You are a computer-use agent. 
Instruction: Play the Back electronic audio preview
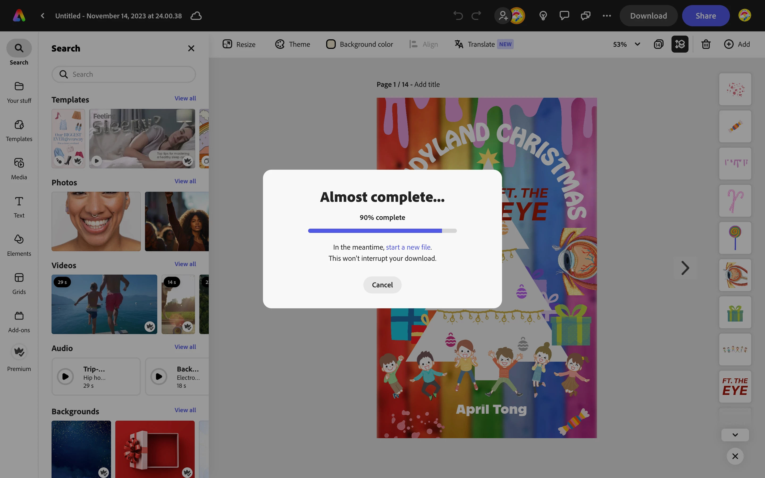coord(159,377)
